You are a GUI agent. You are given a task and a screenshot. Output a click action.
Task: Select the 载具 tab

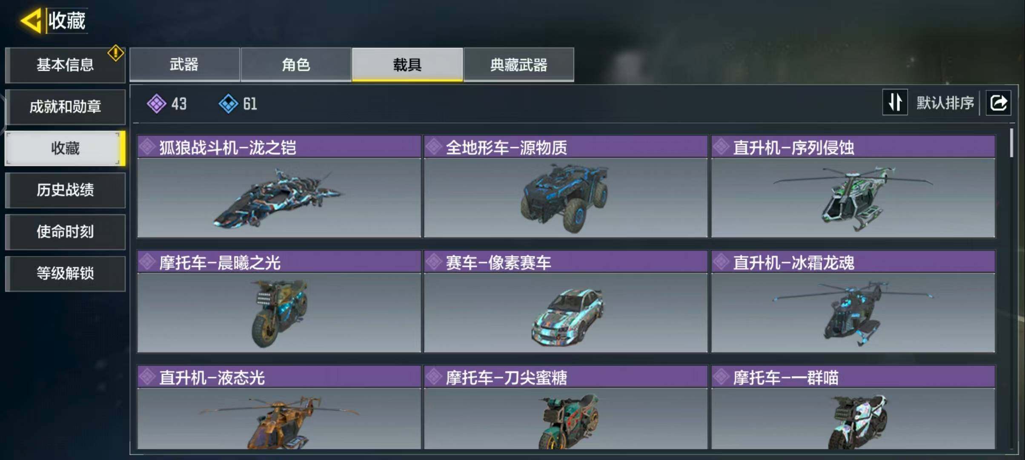point(407,64)
